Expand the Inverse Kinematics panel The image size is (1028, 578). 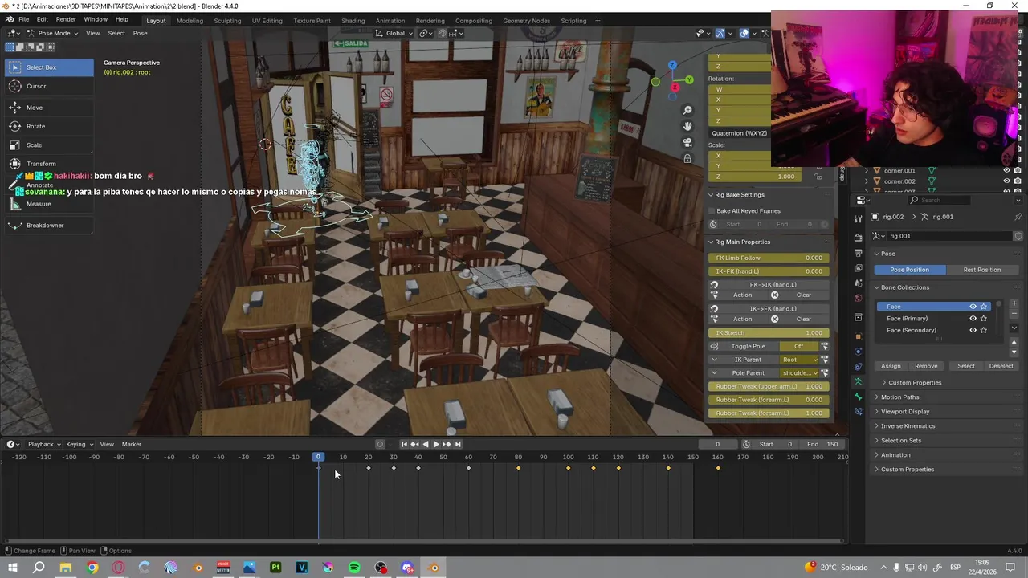pyautogui.click(x=908, y=426)
